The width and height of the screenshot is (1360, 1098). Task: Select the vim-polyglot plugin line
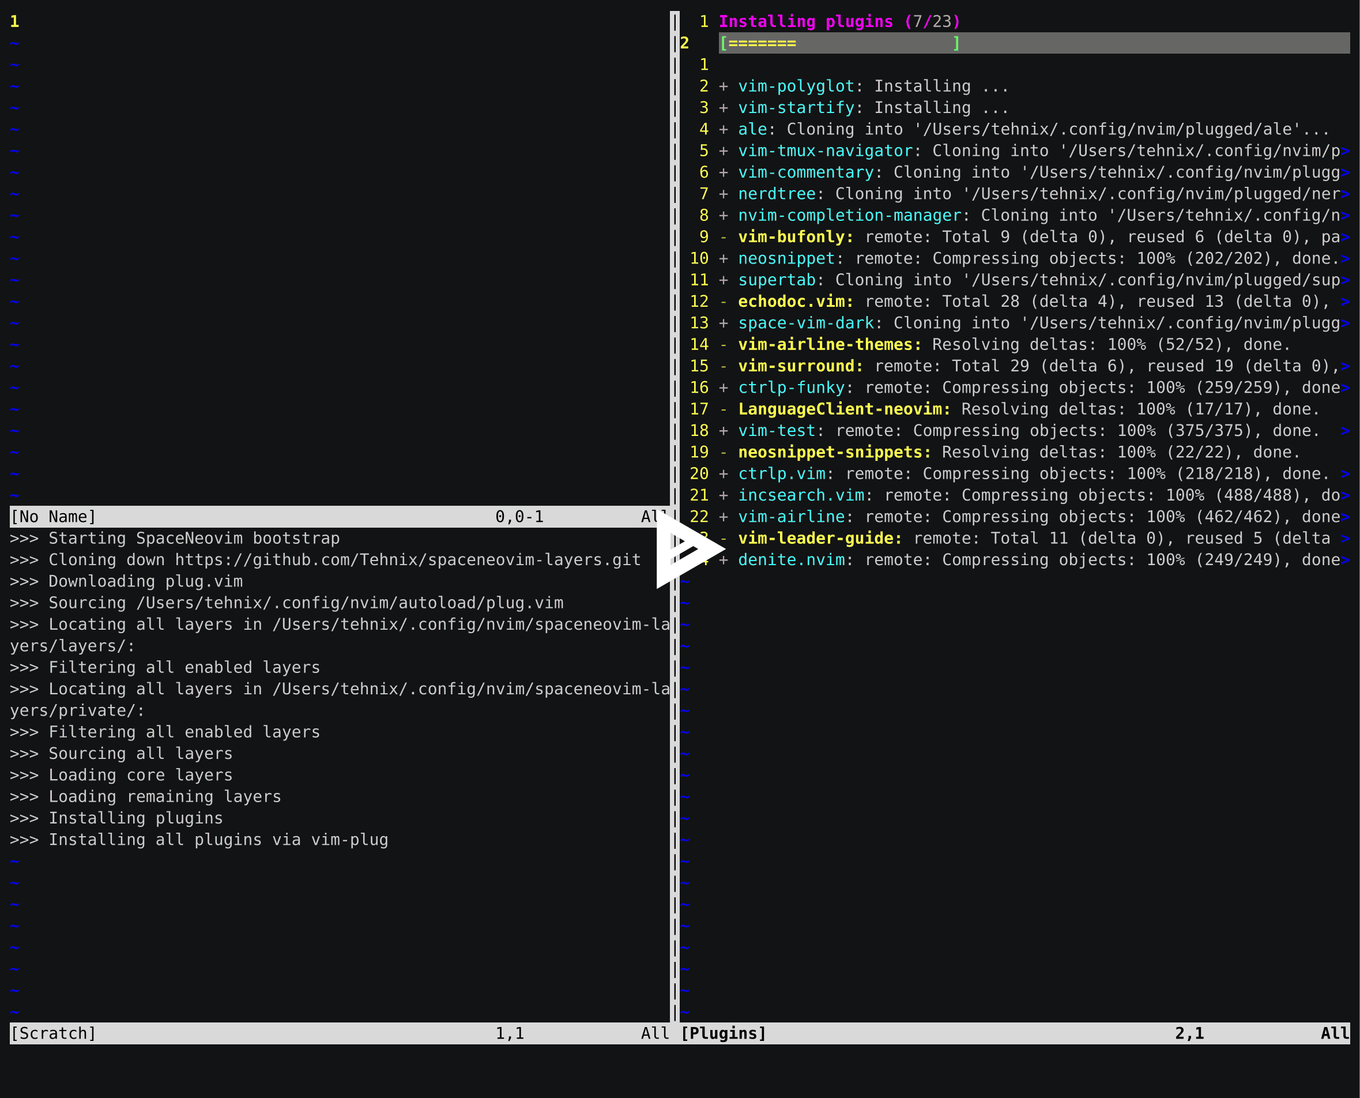(864, 86)
